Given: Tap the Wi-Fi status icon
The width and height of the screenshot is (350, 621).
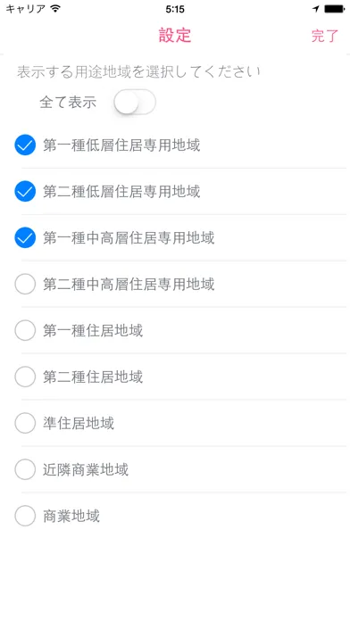Looking at the screenshot, I should click(55, 9).
